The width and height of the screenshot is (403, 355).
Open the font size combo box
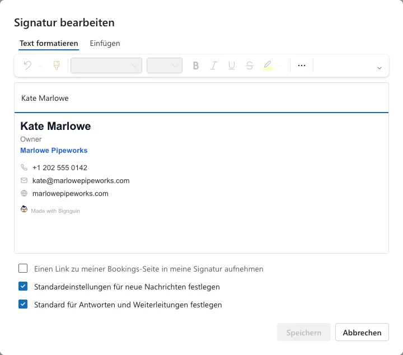(165, 66)
